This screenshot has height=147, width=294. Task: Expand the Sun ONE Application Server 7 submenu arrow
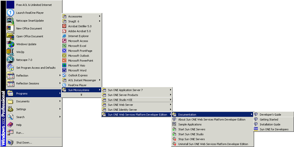[170, 90]
